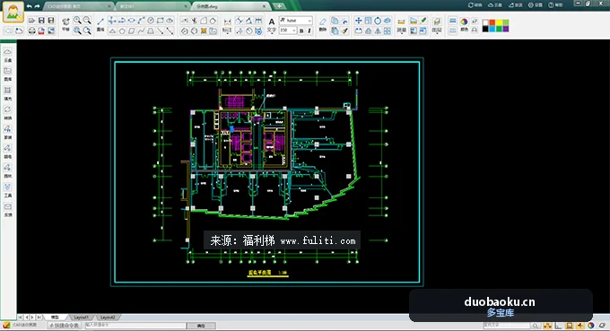610x331 pixels.
Task: Click the open file folder icon
Action: point(32,21)
